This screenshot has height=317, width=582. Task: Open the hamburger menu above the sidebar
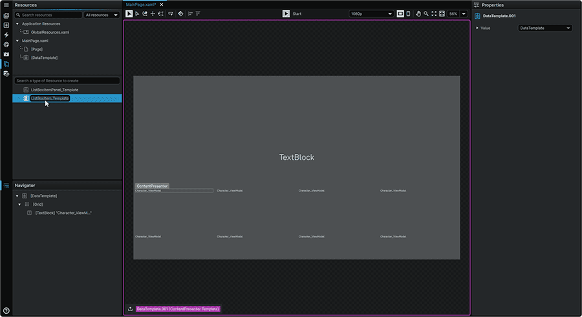6,5
